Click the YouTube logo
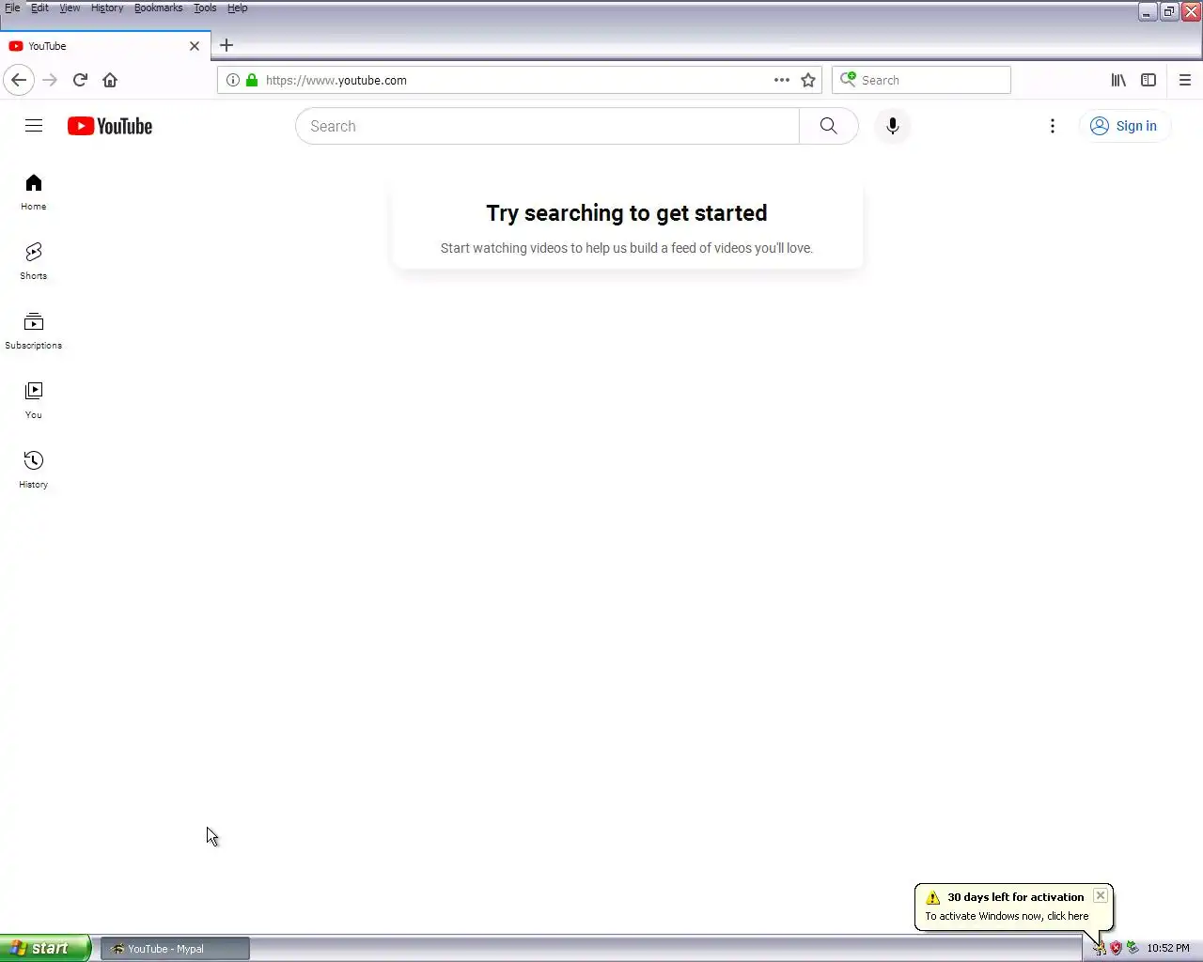 click(x=110, y=126)
